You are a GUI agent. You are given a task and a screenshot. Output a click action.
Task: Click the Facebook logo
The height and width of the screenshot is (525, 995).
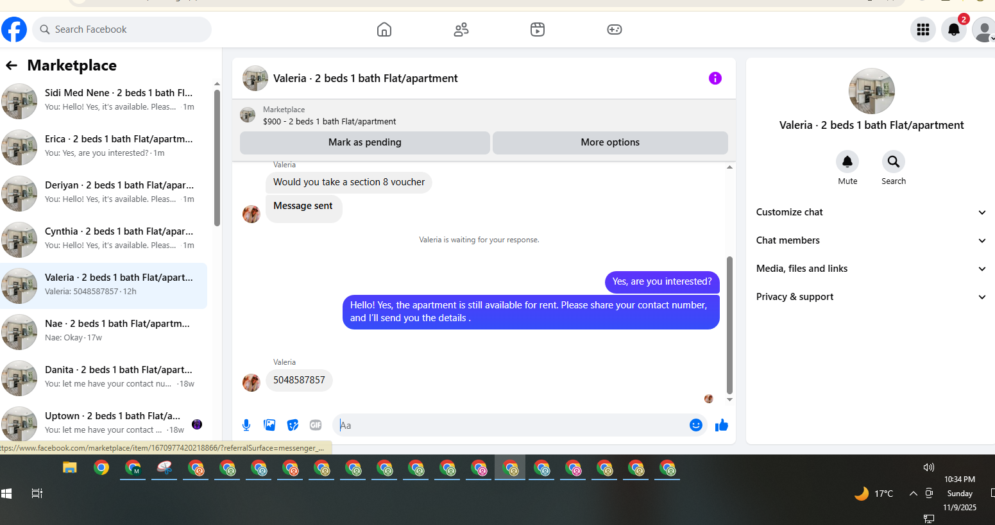pos(14,29)
